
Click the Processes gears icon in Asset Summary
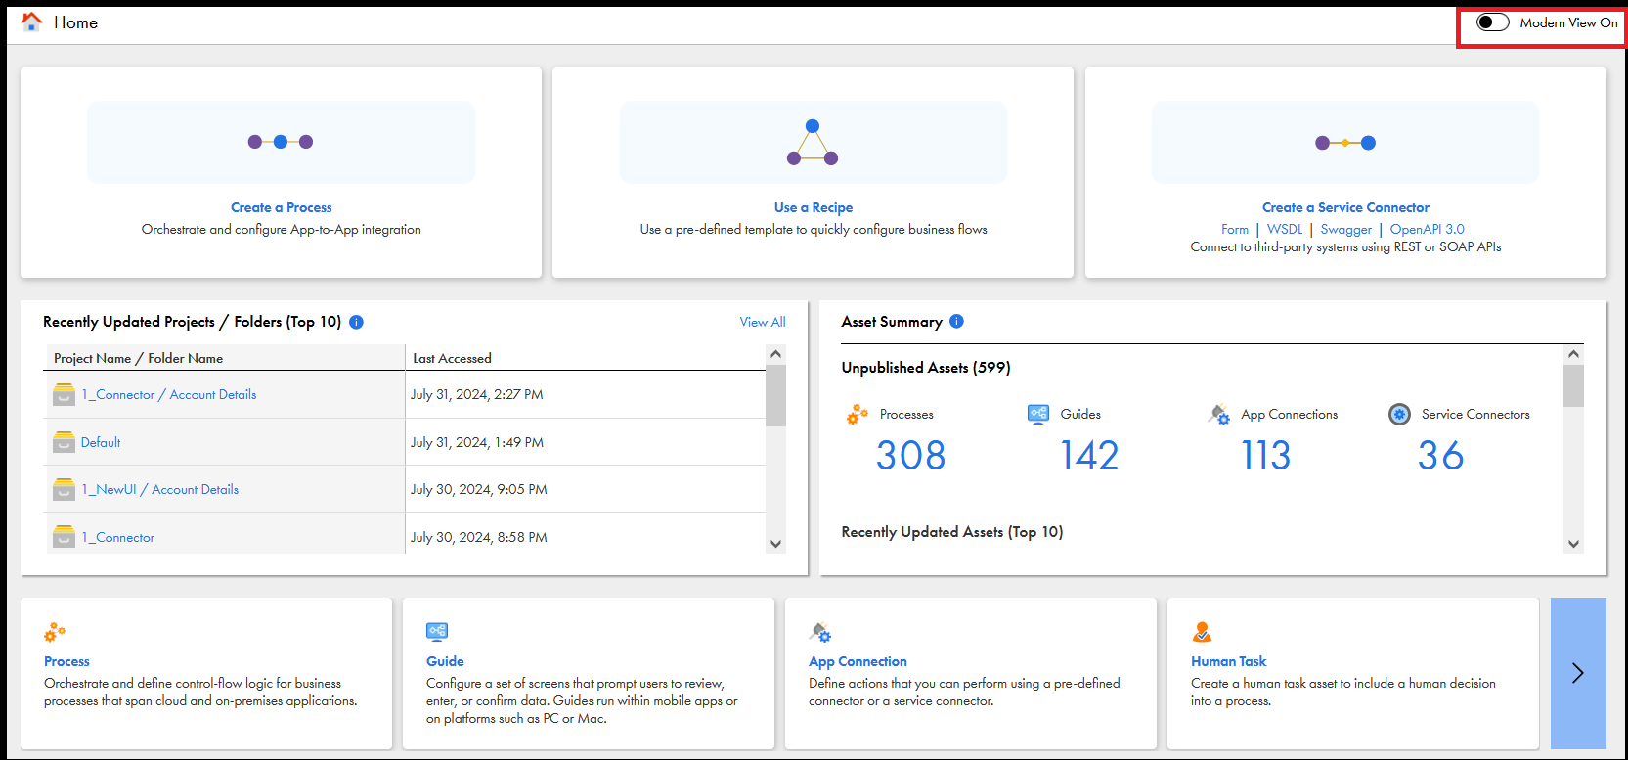858,415
